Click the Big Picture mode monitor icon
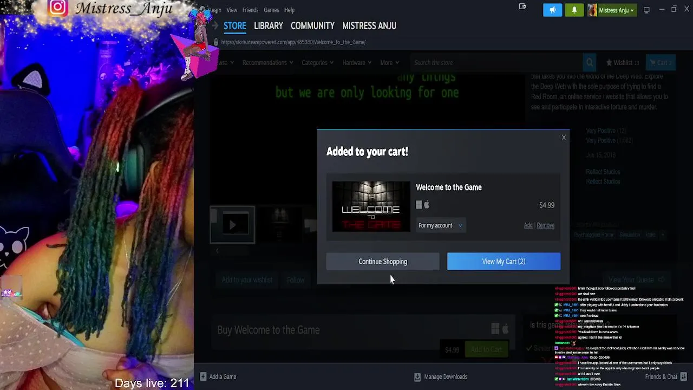 coord(646,10)
